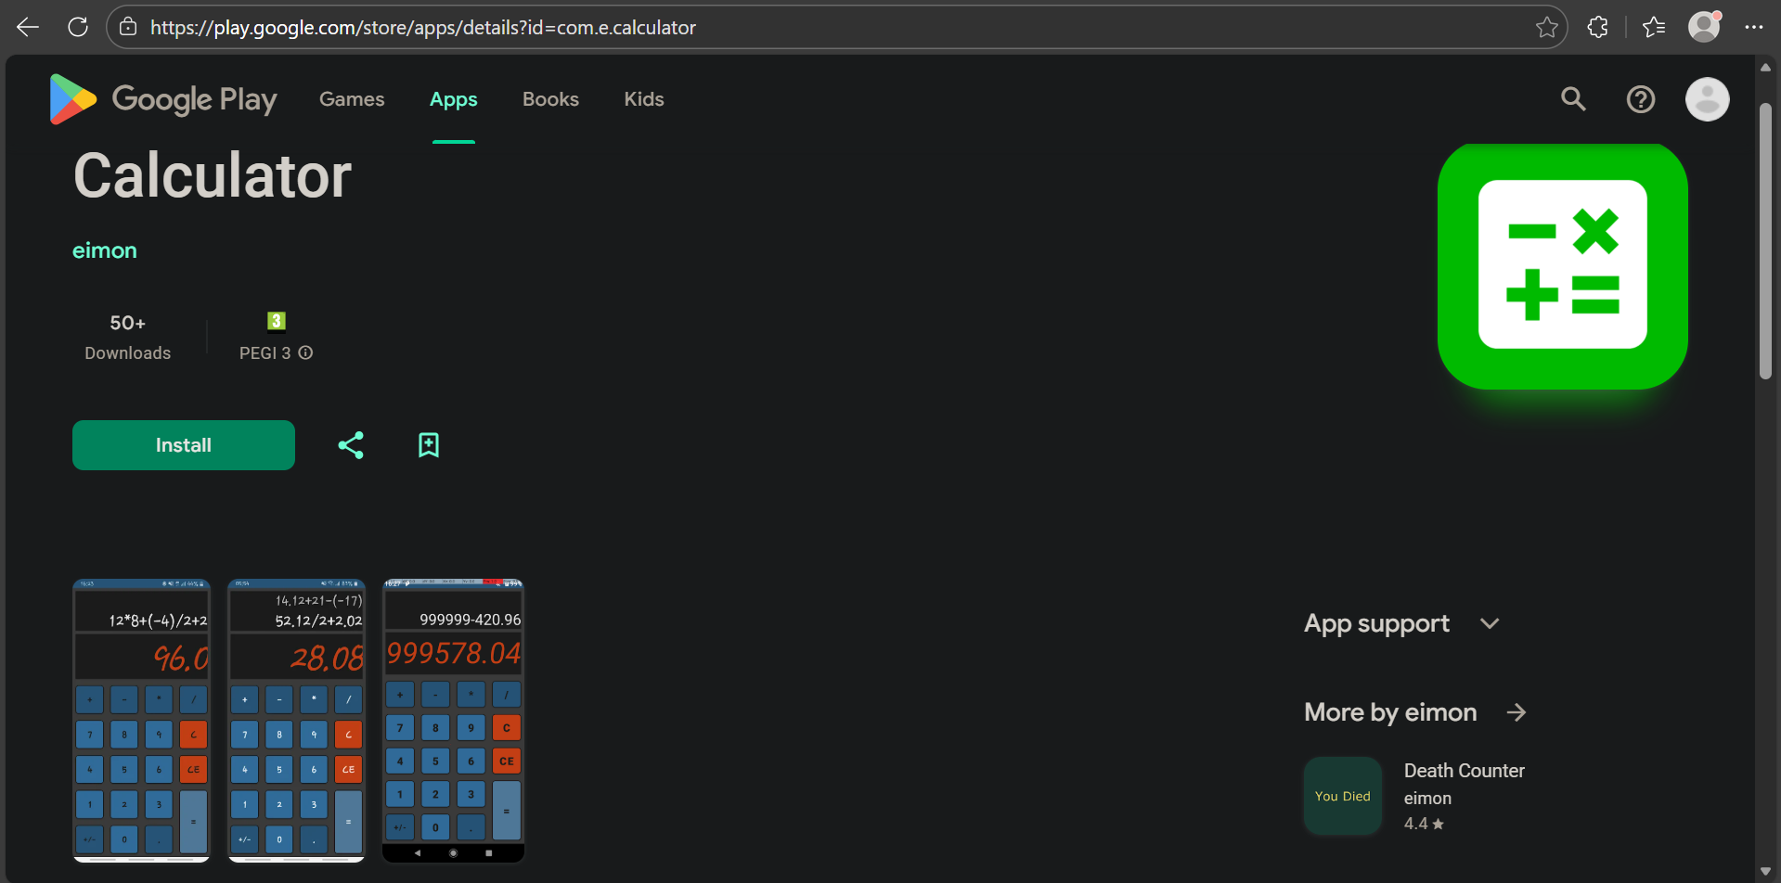Image resolution: width=1781 pixels, height=883 pixels.
Task: Click the scrollbar up arrow
Action: pyautogui.click(x=1765, y=67)
